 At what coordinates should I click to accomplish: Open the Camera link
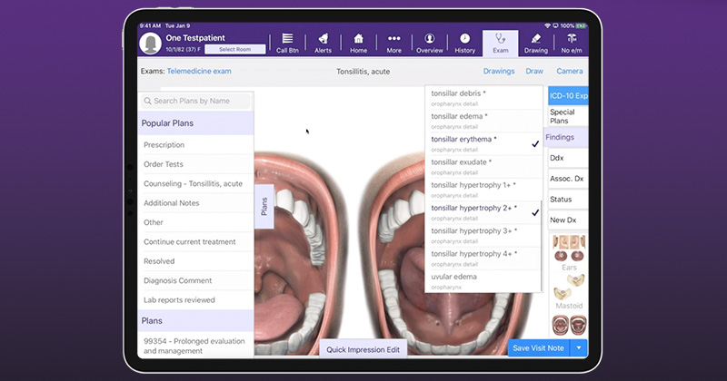coord(570,71)
